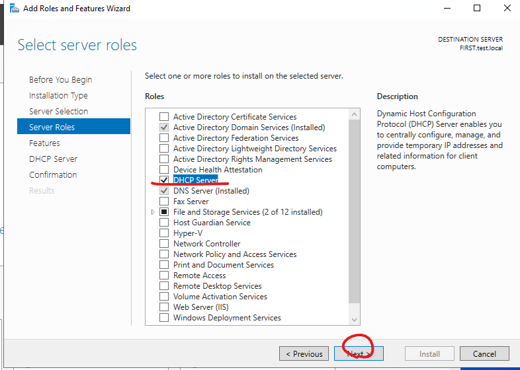Viewport: 520px width, 370px height.
Task: Toggle the File and Storage Services checkbox
Action: tap(164, 211)
